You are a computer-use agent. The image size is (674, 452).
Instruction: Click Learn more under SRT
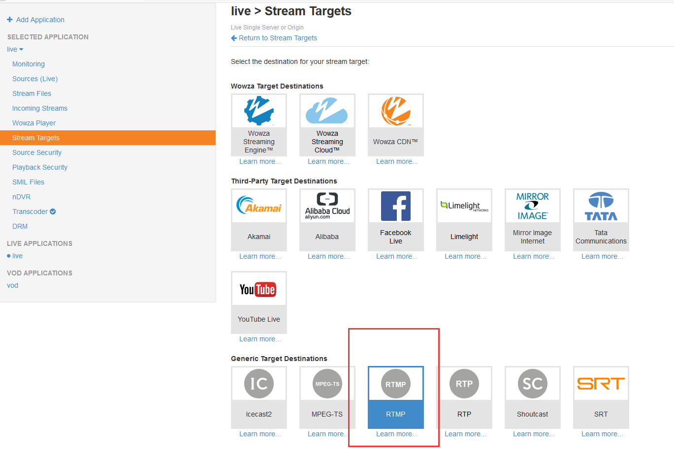[602, 434]
